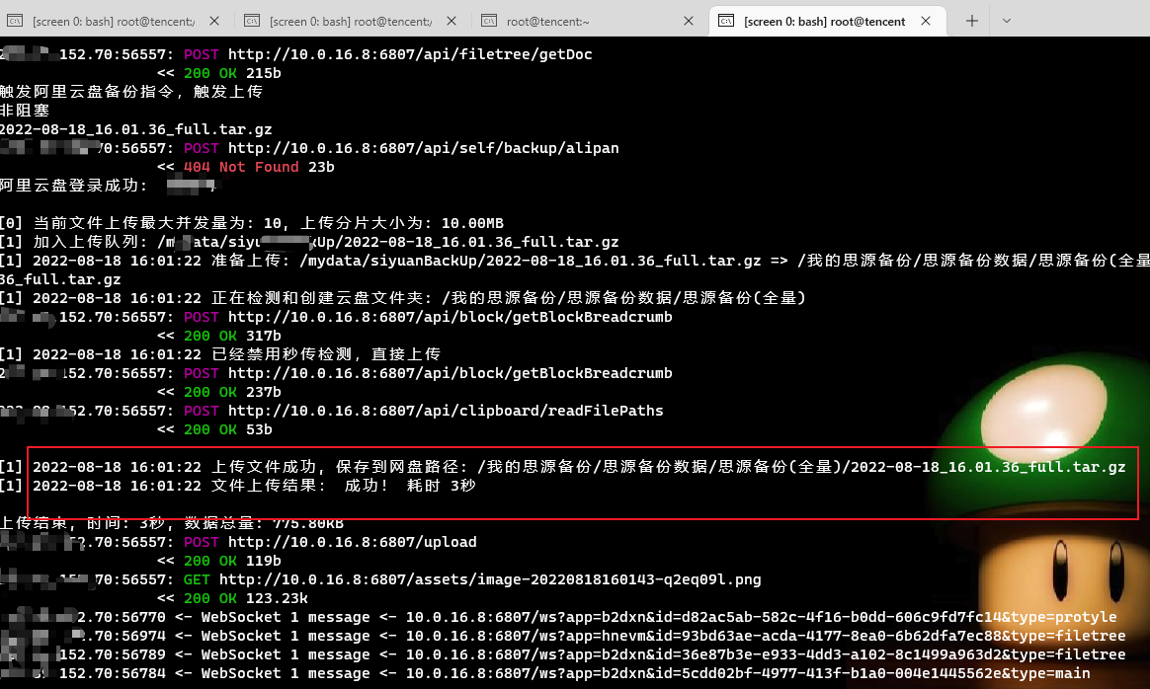The width and height of the screenshot is (1150, 689).
Task: Click the '[0] 当前文件上传最大并发量为: 10' line
Action: [252, 223]
